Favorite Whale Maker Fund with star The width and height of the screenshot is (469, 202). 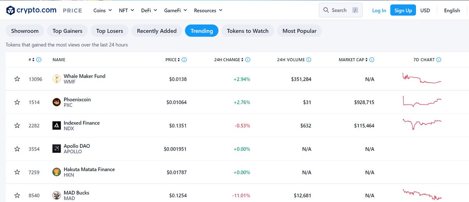17,79
